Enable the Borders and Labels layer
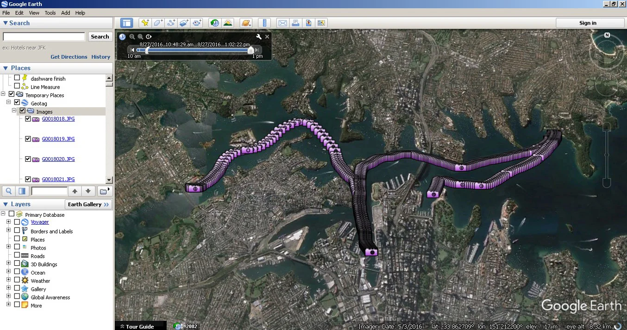The height and width of the screenshot is (330, 627). 17,230
